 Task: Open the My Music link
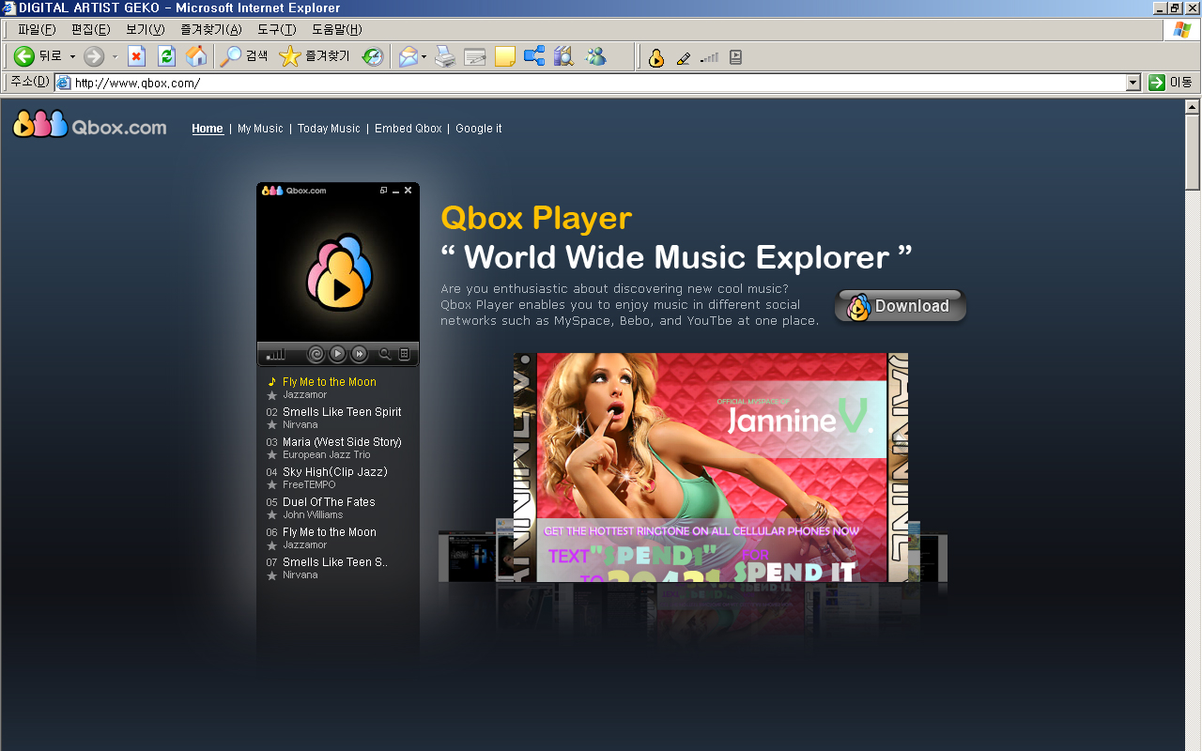[260, 129]
